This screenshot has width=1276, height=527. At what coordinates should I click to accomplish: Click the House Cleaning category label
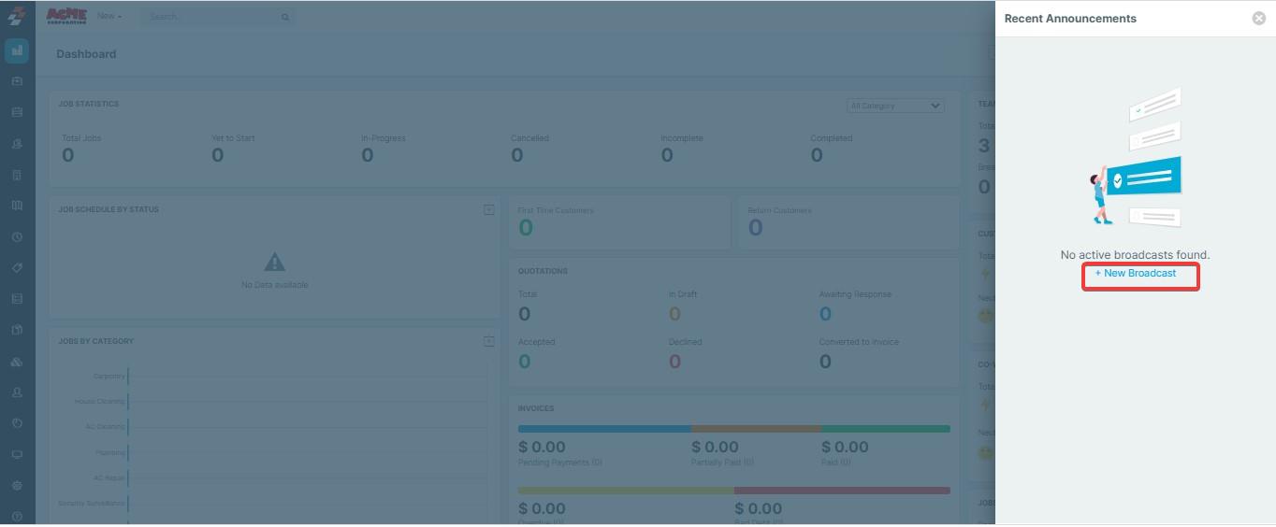point(99,402)
